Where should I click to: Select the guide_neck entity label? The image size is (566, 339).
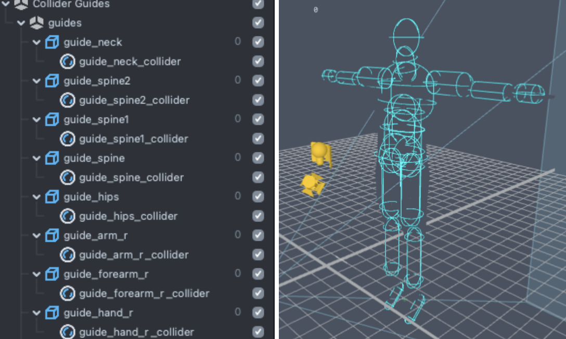(93, 43)
